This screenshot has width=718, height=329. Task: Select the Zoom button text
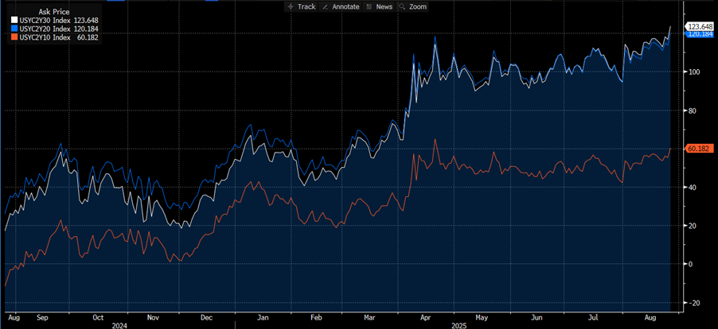[x=418, y=6]
